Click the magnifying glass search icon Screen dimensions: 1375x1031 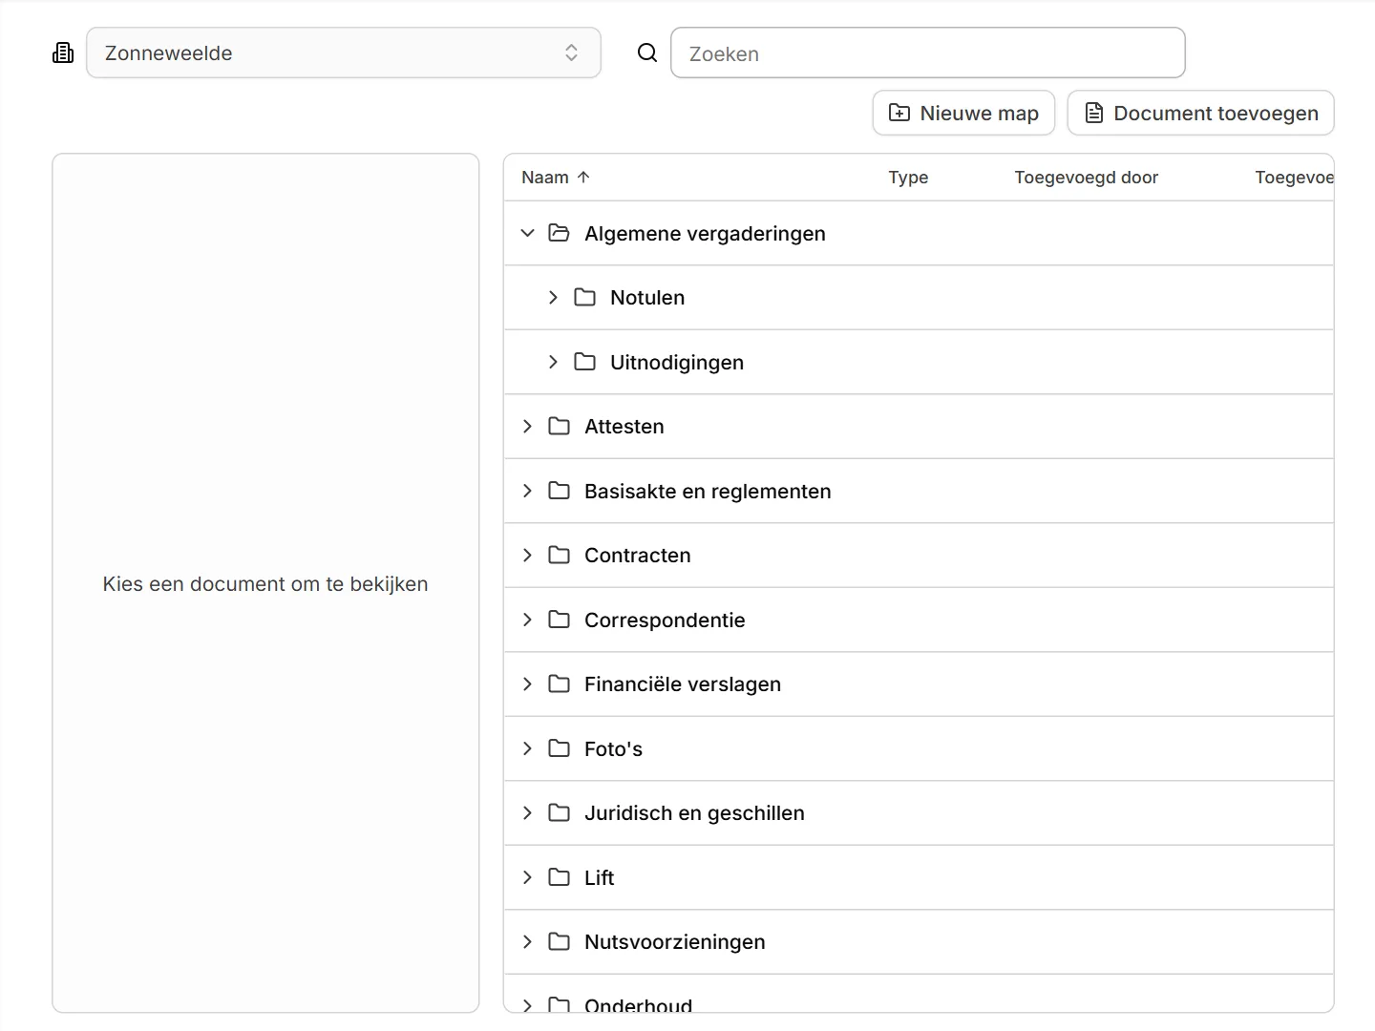coord(647,53)
